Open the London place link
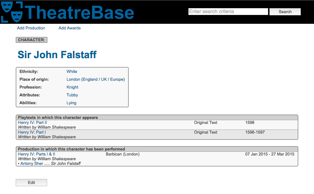The width and height of the screenshot is (314, 194). click(73, 79)
